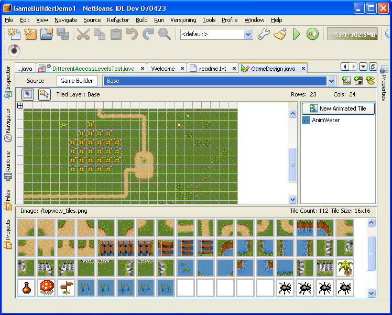Click the profiler gauge icon in second toolbar row
The height and width of the screenshot is (315, 392).
[14, 50]
